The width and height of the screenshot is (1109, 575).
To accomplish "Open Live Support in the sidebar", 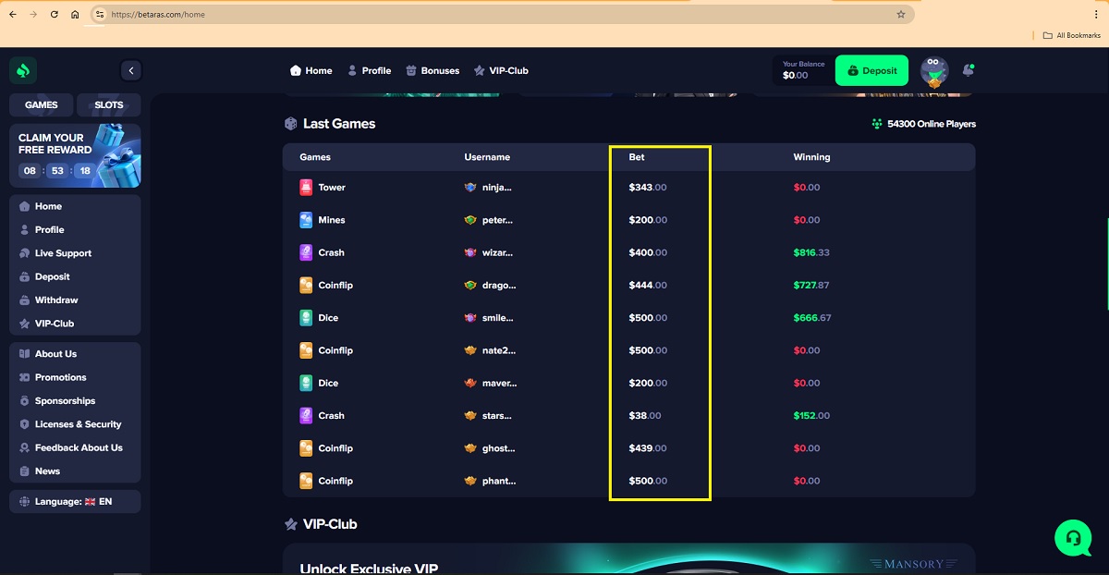I will pyautogui.click(x=63, y=253).
